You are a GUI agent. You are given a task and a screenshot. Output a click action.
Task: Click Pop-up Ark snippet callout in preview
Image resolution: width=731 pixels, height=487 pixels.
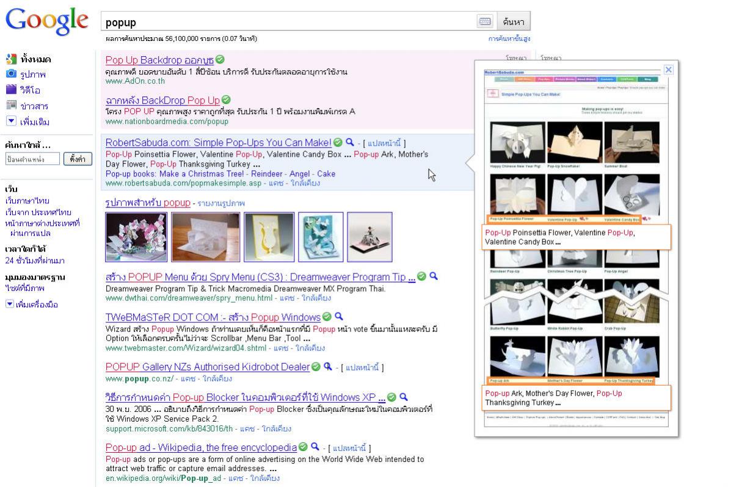(x=576, y=398)
